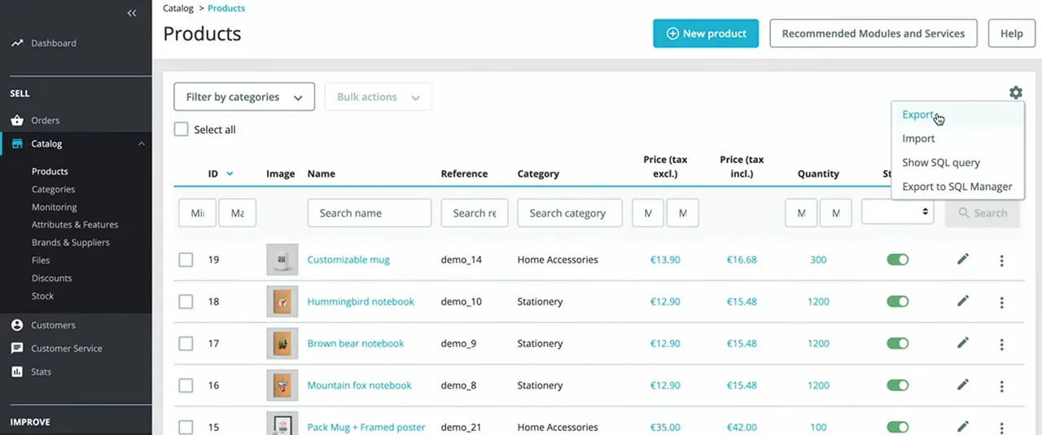Open more actions for Customizable mug
Screen dimensions: 1042x435
point(1001,261)
